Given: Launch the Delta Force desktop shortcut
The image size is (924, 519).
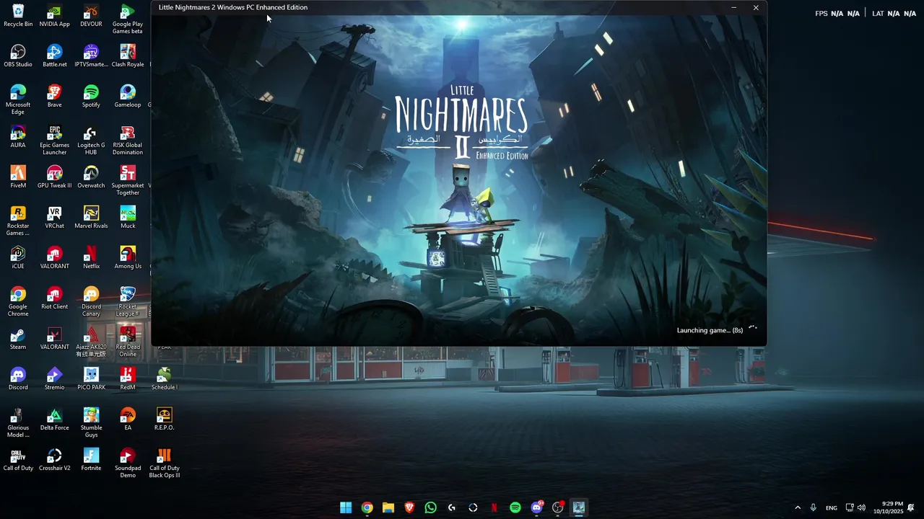Looking at the screenshot, I should [55, 420].
